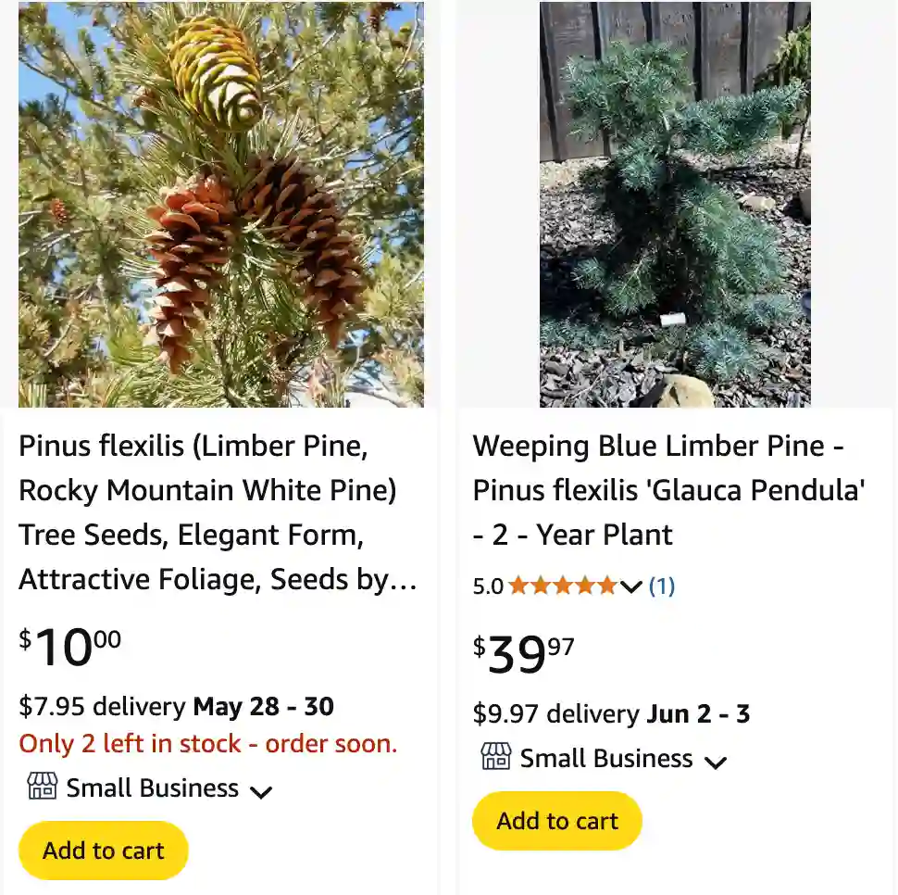Click the (1) review count link
This screenshot has width=898, height=895.
pyautogui.click(x=662, y=586)
